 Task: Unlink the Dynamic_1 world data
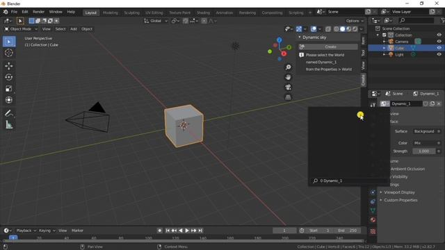(x=439, y=103)
